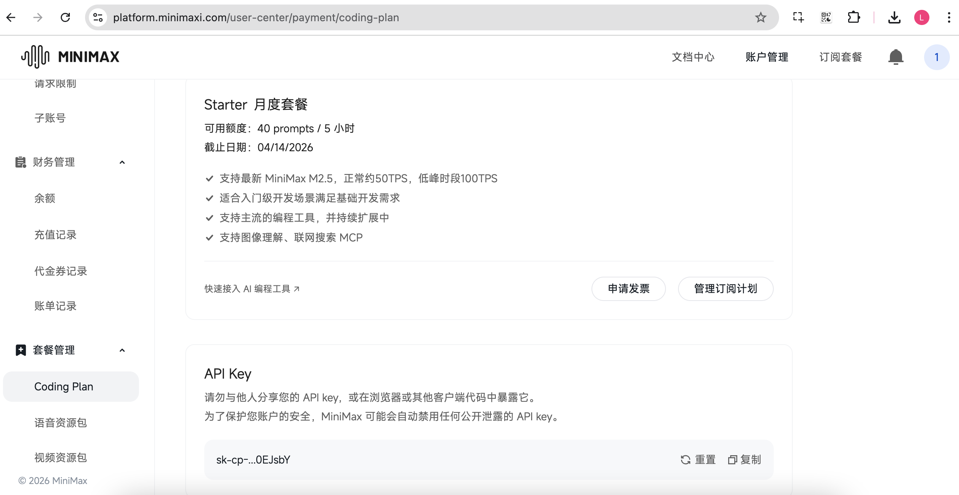959x495 pixels.
Task: Open browser Downloads from the toolbar
Action: point(894,17)
